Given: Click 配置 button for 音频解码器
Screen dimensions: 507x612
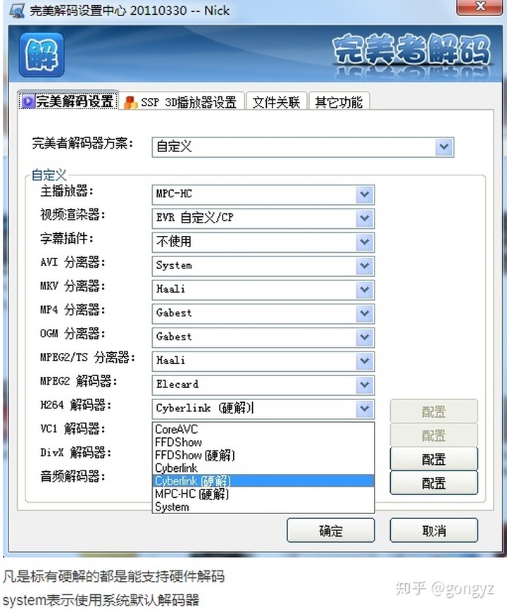Looking at the screenshot, I should [434, 483].
